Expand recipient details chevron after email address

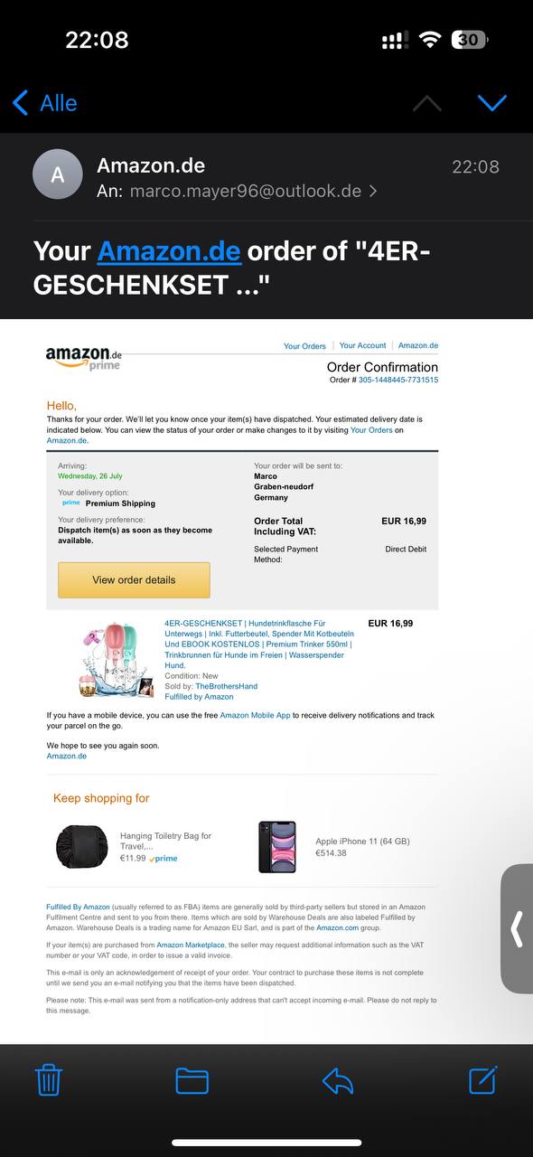tap(373, 191)
